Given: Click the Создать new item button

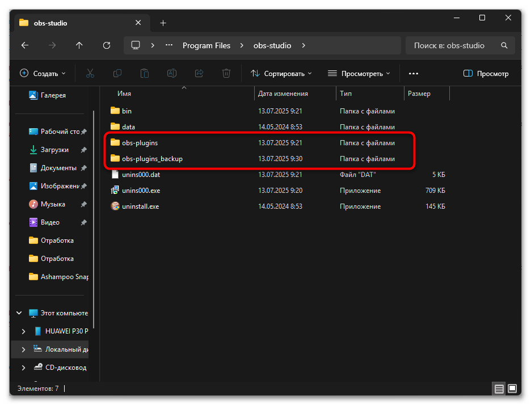Looking at the screenshot, I should point(43,73).
